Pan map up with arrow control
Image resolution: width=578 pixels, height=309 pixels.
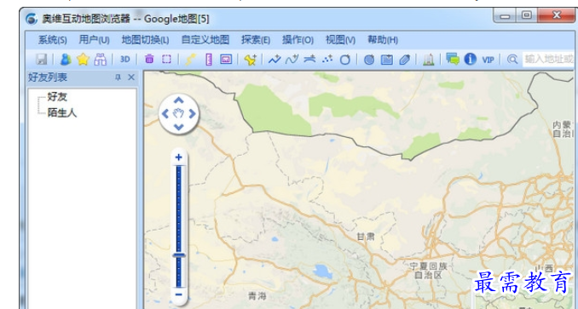pos(179,100)
